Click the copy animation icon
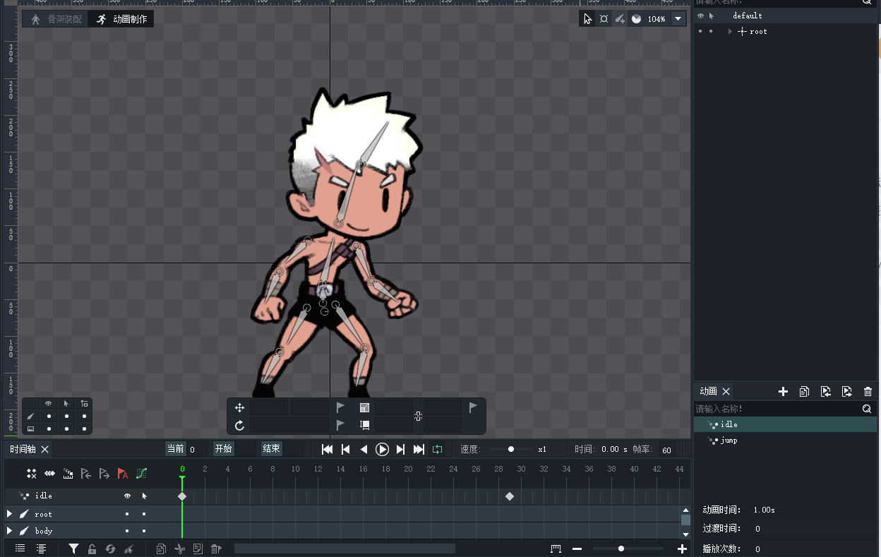The height and width of the screenshot is (557, 881). click(804, 391)
